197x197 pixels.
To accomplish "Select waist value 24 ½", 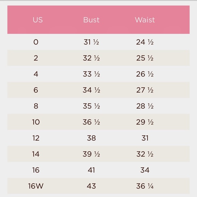I will click(x=145, y=42).
